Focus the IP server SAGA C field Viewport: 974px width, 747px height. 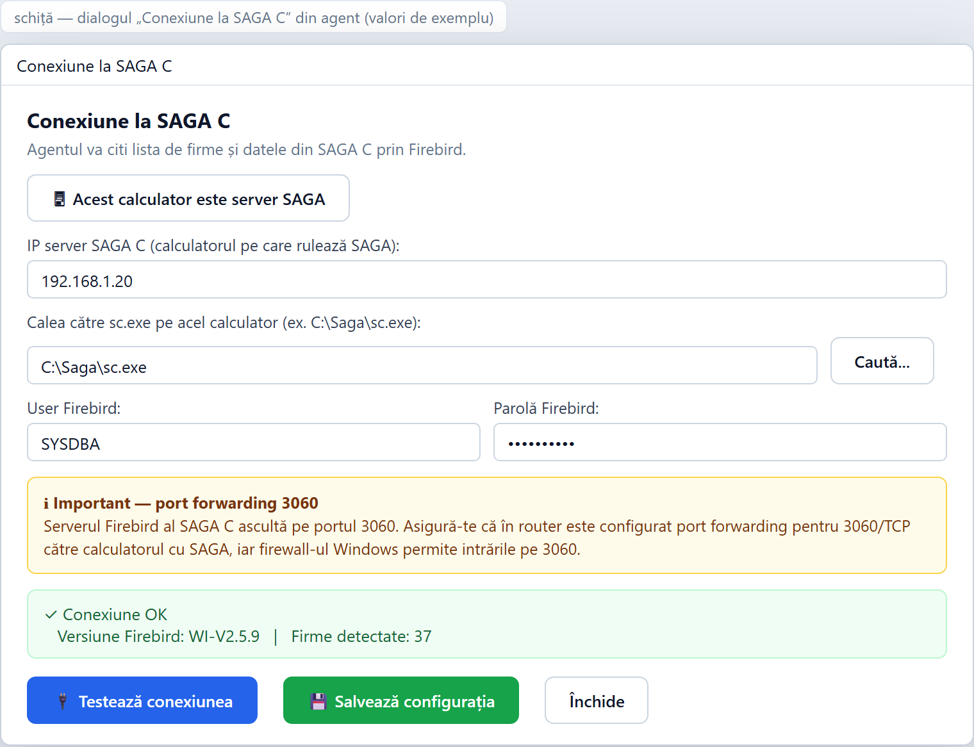click(487, 279)
